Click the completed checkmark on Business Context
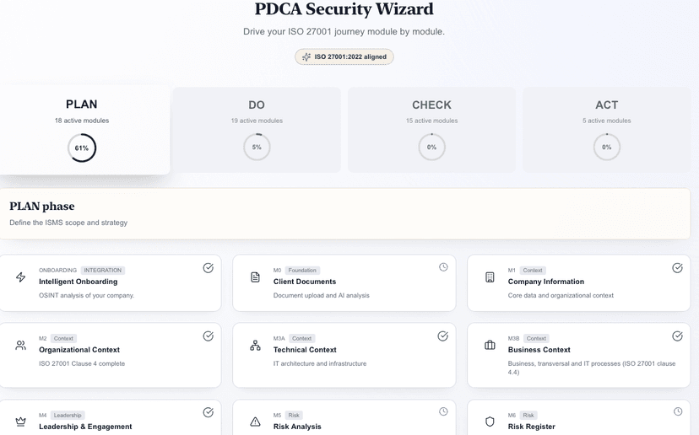This screenshot has height=435, width=699. tap(677, 336)
